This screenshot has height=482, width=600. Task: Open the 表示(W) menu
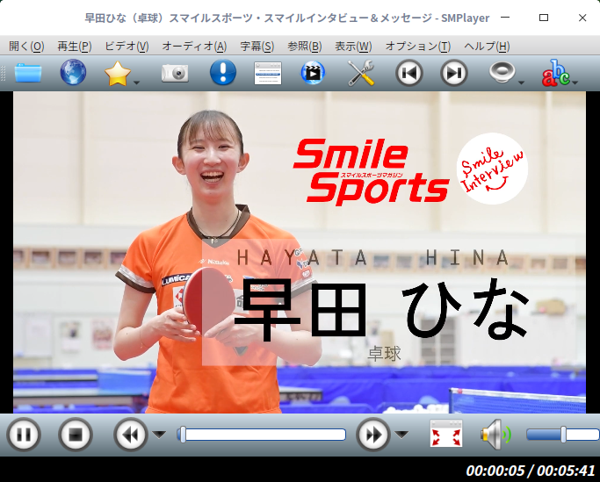[x=353, y=47]
